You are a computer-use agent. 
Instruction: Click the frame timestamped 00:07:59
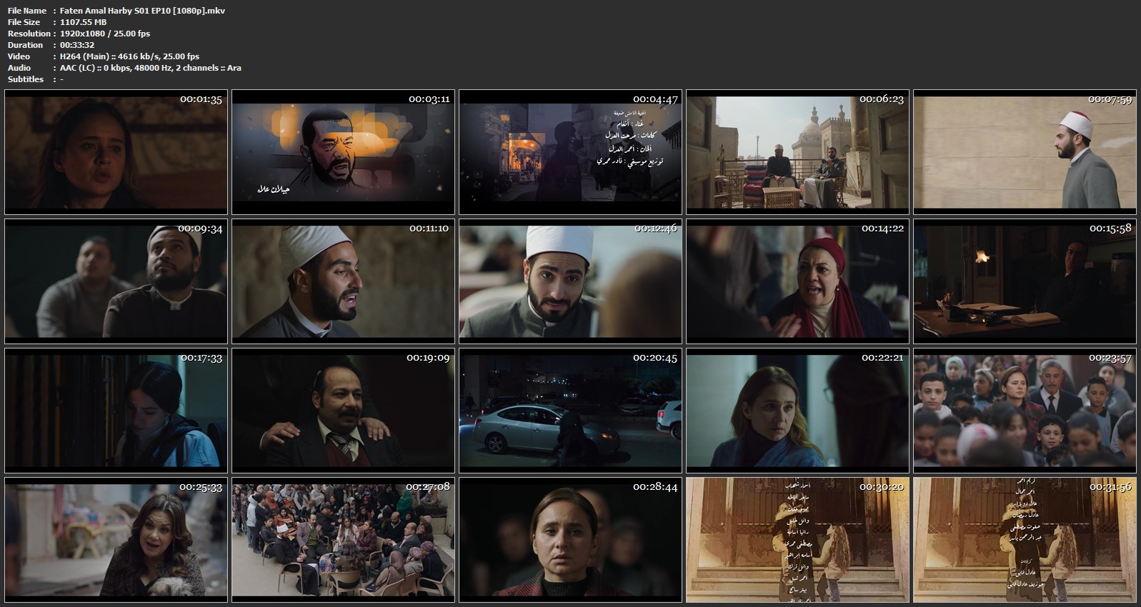(x=1025, y=152)
